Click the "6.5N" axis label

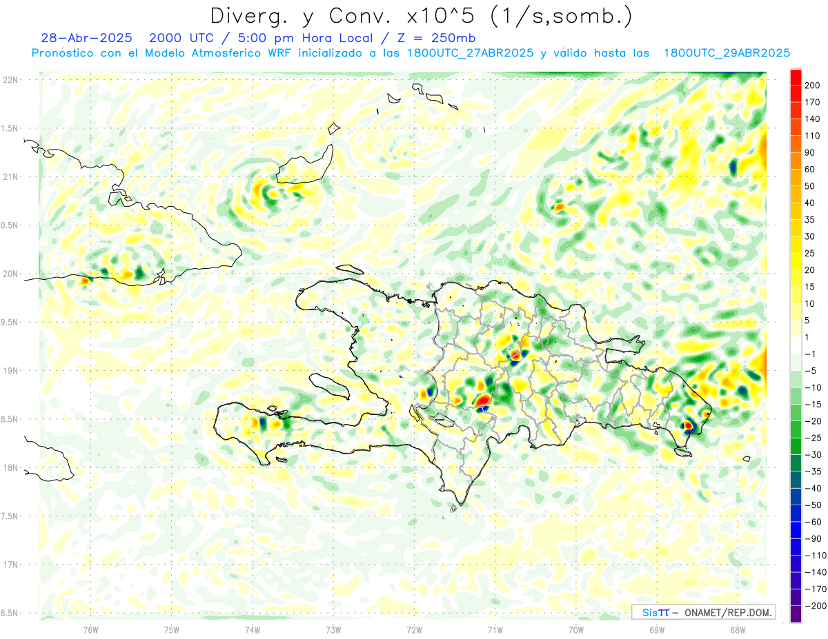coord(10,613)
